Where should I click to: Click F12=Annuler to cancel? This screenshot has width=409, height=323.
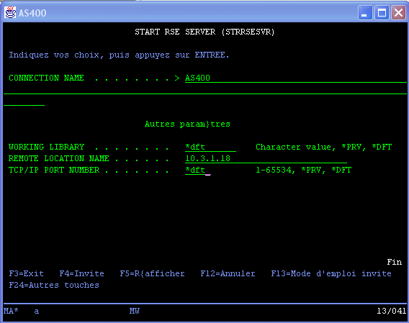pos(228,273)
